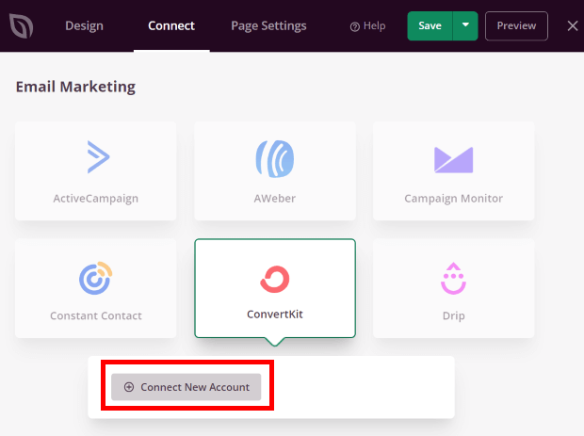Expand the Save dropdown arrow
Image resolution: width=584 pixels, height=436 pixels.
click(x=465, y=25)
